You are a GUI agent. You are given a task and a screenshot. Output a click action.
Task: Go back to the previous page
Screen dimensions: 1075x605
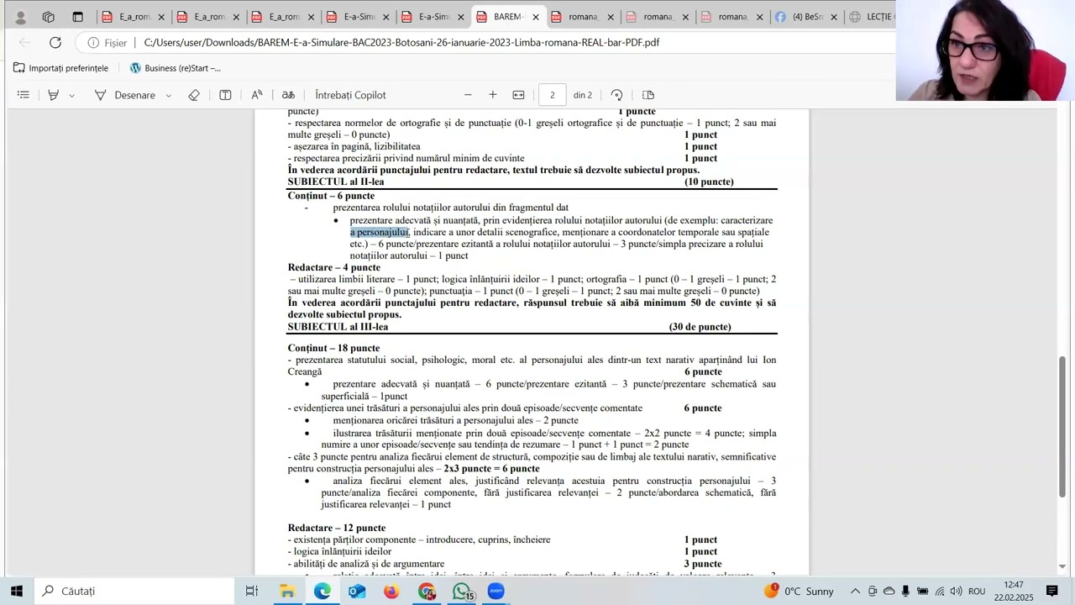tap(24, 42)
